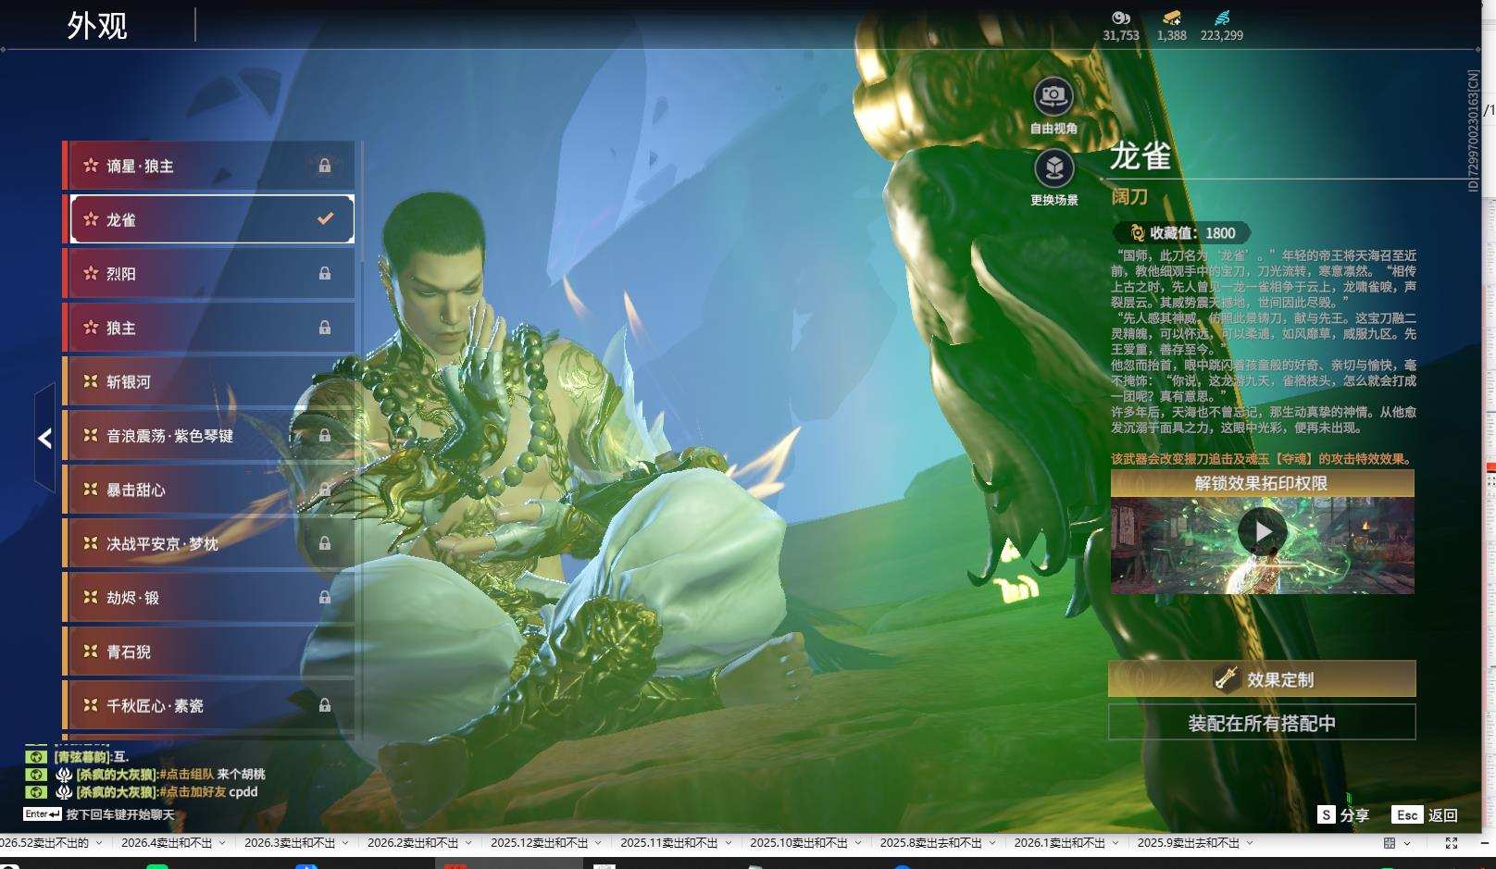
Task: Toggle the checkmark on the 龙雀 skin
Action: point(325,218)
